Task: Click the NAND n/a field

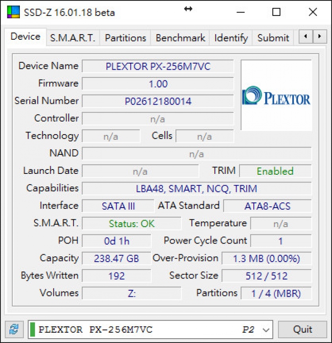Action: coord(197,154)
